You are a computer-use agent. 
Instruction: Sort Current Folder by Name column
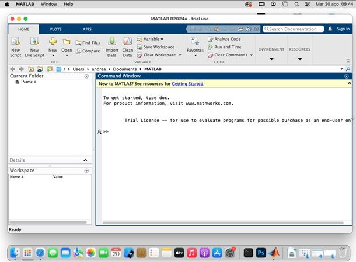29,82
